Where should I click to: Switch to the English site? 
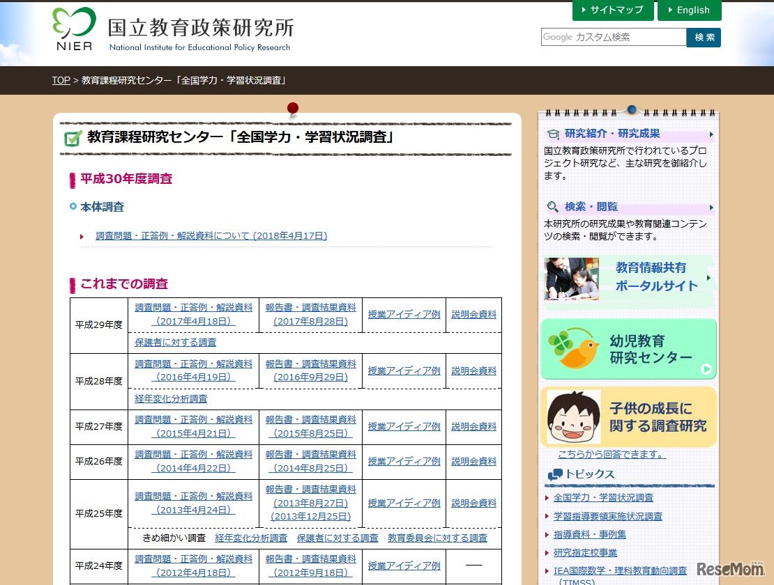689,10
